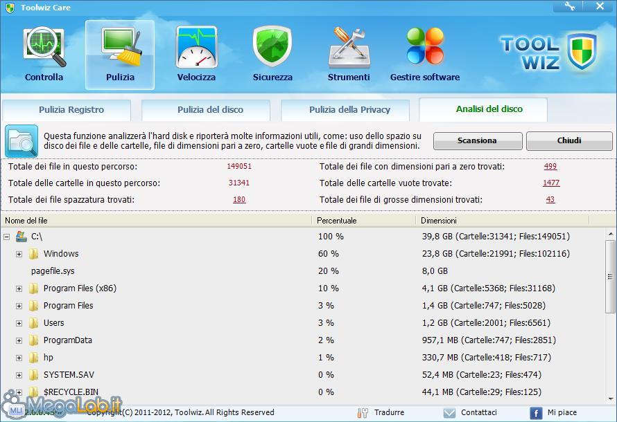Click the Windows folder icon
617x422 pixels.
[34, 254]
